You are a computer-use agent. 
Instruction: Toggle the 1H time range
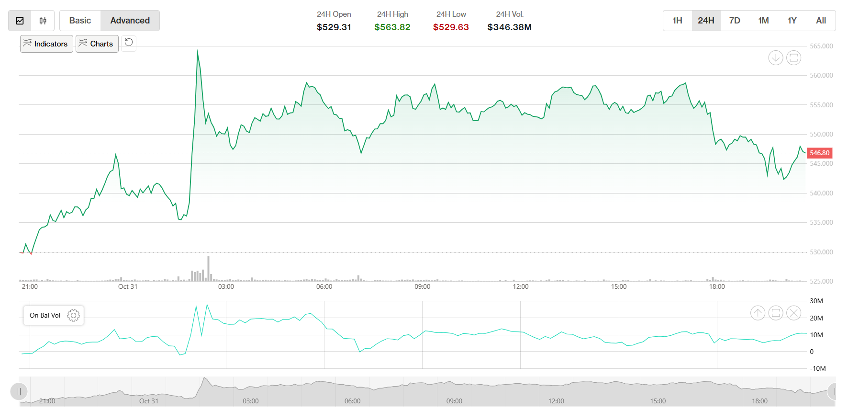tap(677, 21)
